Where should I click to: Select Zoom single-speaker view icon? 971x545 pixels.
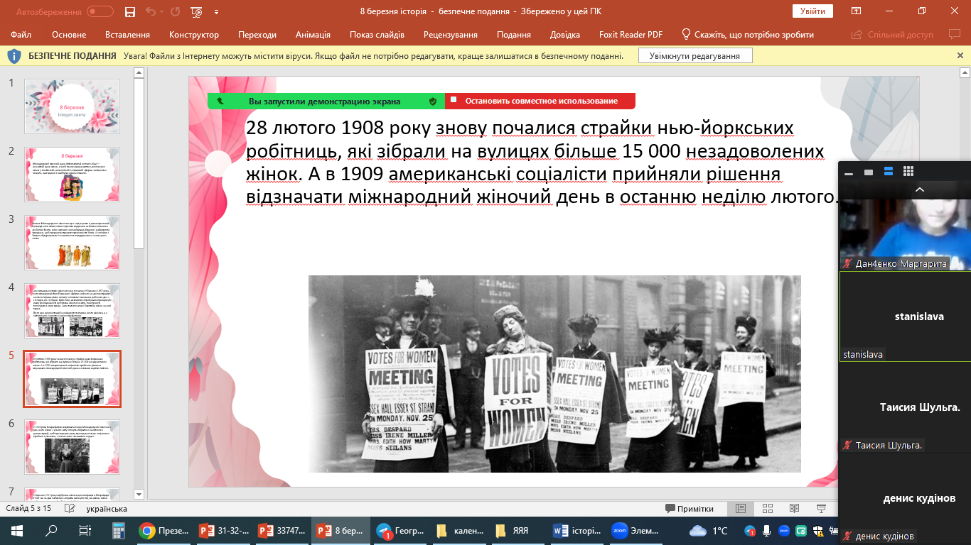(x=868, y=172)
